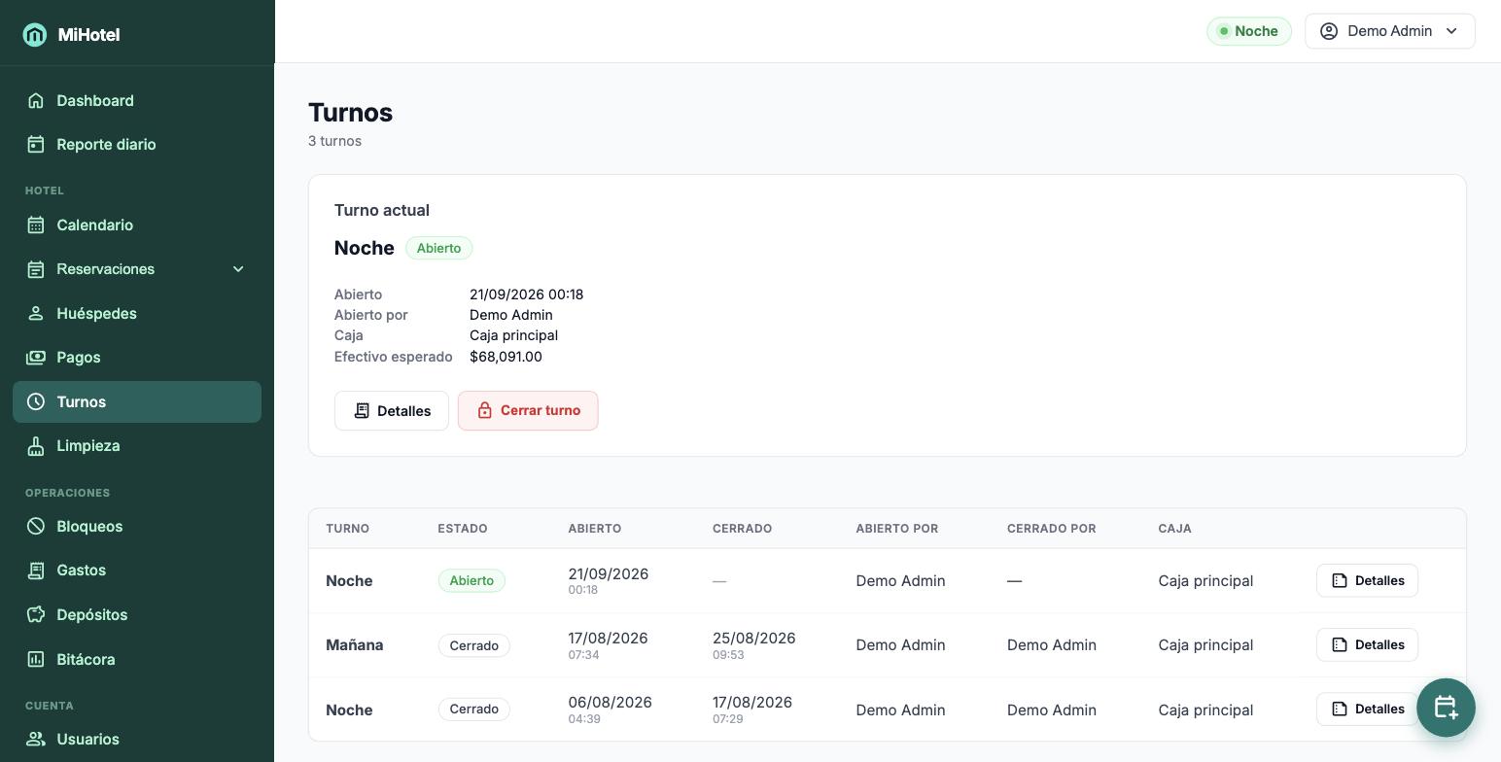
Task: Click the ABIERTO POR column header
Action: 896,529
